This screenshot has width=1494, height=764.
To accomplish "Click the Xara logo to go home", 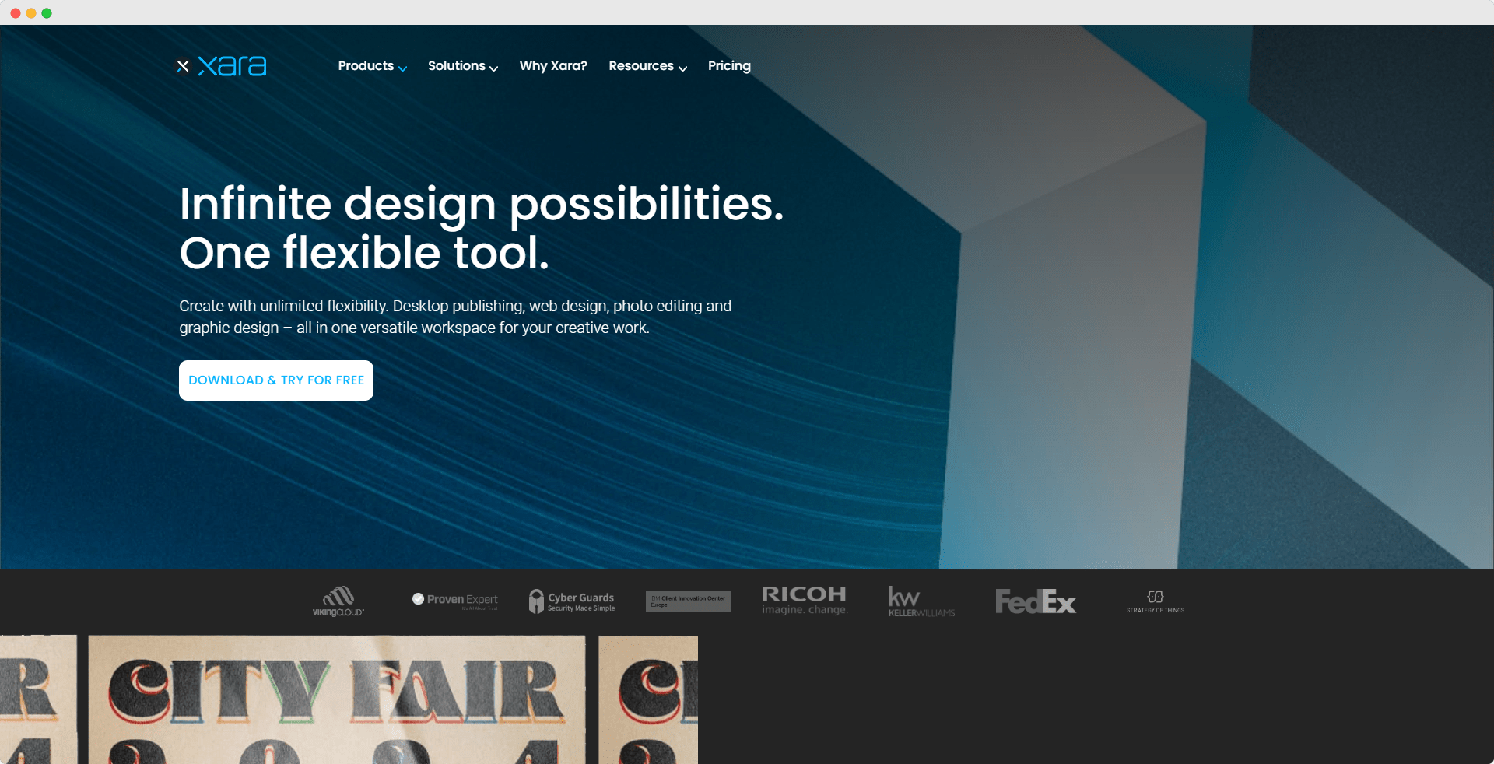I will (x=233, y=66).
